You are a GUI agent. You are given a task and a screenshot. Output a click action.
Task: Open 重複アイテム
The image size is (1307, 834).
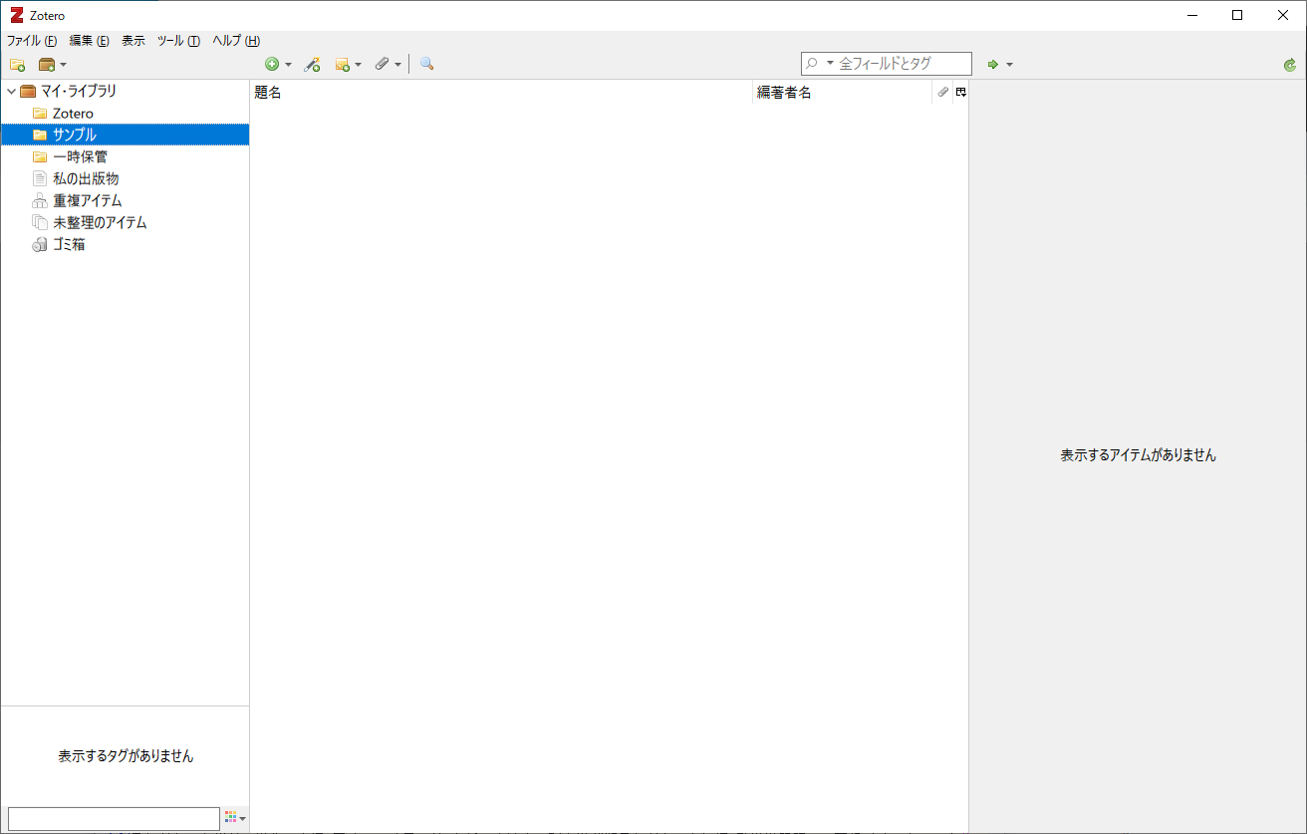pyautogui.click(x=88, y=200)
